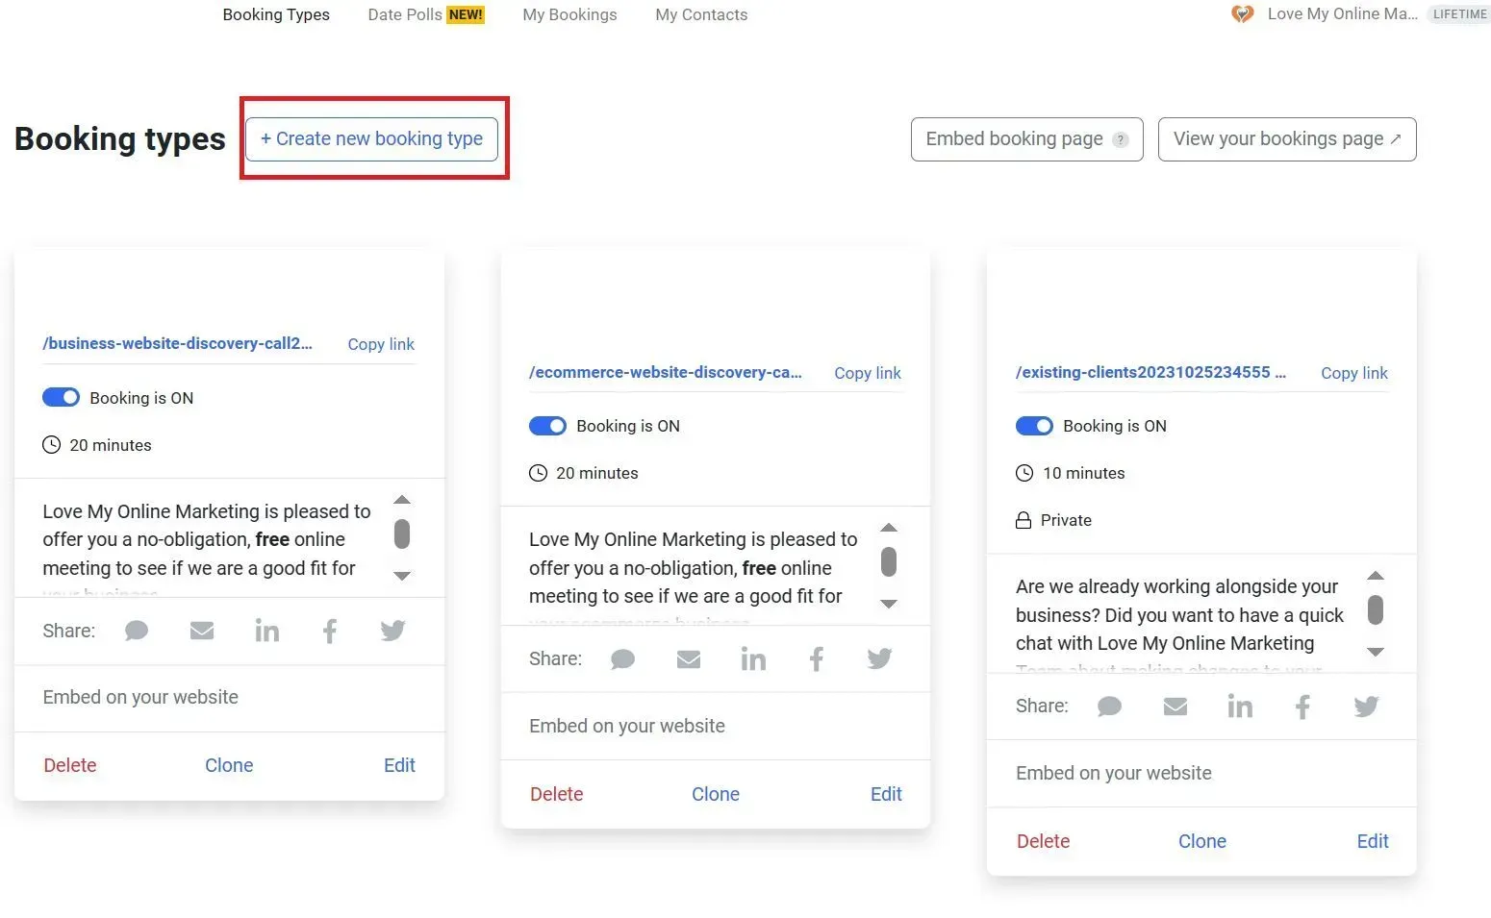
Task: Click Create new booking type button
Action: (x=371, y=139)
